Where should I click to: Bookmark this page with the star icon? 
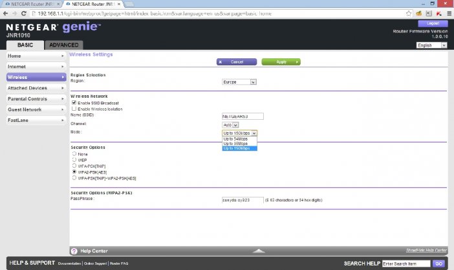click(x=409, y=14)
